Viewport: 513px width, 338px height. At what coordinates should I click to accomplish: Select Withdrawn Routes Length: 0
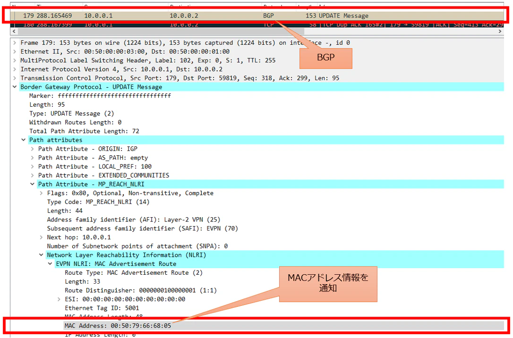[x=75, y=122]
